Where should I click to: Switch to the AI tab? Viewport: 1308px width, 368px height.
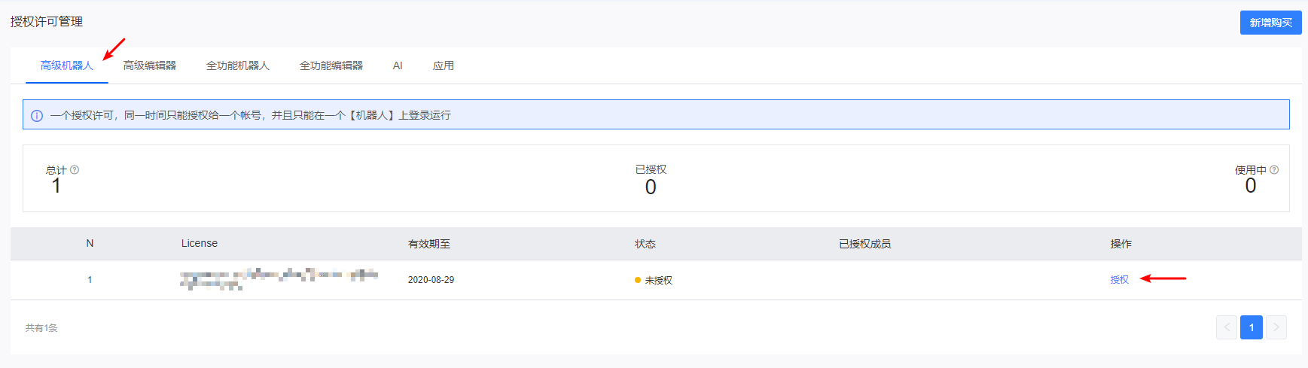coord(398,65)
